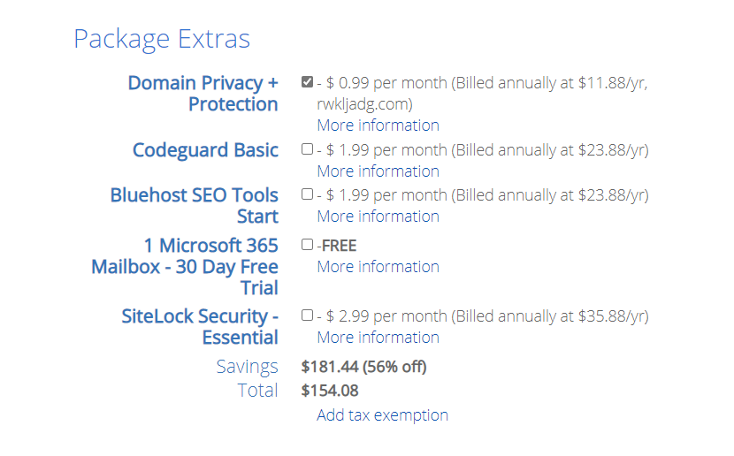Click the $154.08 total amount
The width and height of the screenshot is (734, 456).
pyautogui.click(x=330, y=391)
